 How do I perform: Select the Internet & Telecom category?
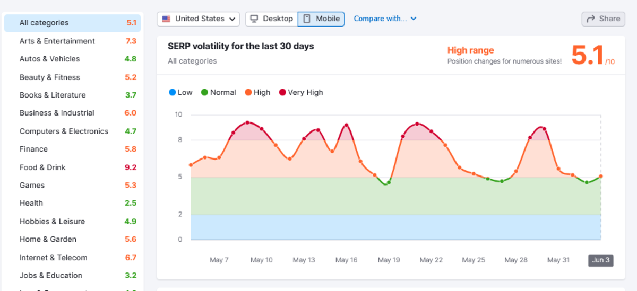point(53,257)
